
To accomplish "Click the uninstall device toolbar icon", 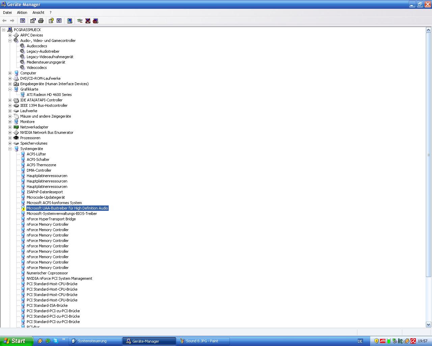I will pyautogui.click(x=88, y=21).
